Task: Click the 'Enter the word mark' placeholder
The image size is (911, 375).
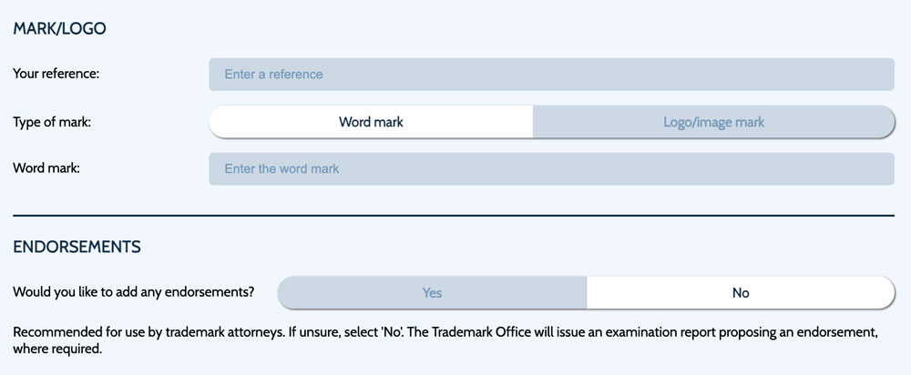Action: click(281, 168)
